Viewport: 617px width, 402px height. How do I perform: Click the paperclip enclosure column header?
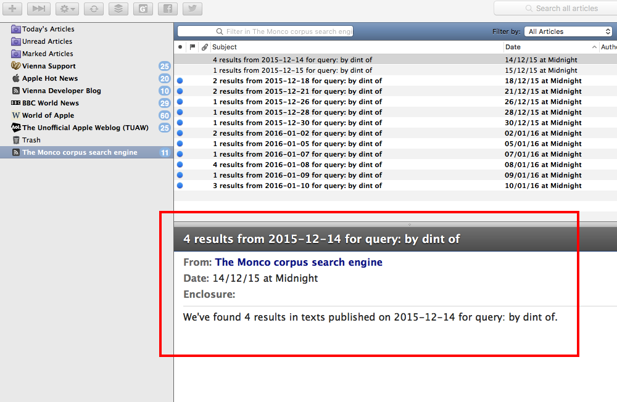click(205, 47)
